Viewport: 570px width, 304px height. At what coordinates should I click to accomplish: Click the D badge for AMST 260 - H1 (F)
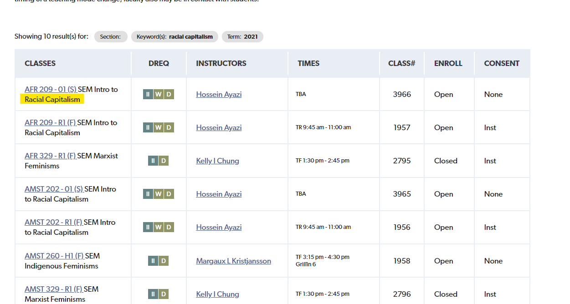(x=164, y=261)
